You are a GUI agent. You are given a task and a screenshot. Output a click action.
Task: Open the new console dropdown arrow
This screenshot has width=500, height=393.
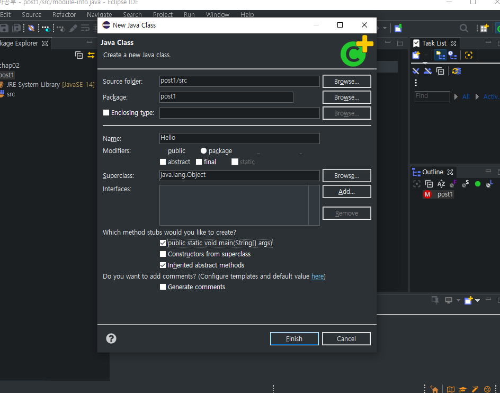click(477, 300)
